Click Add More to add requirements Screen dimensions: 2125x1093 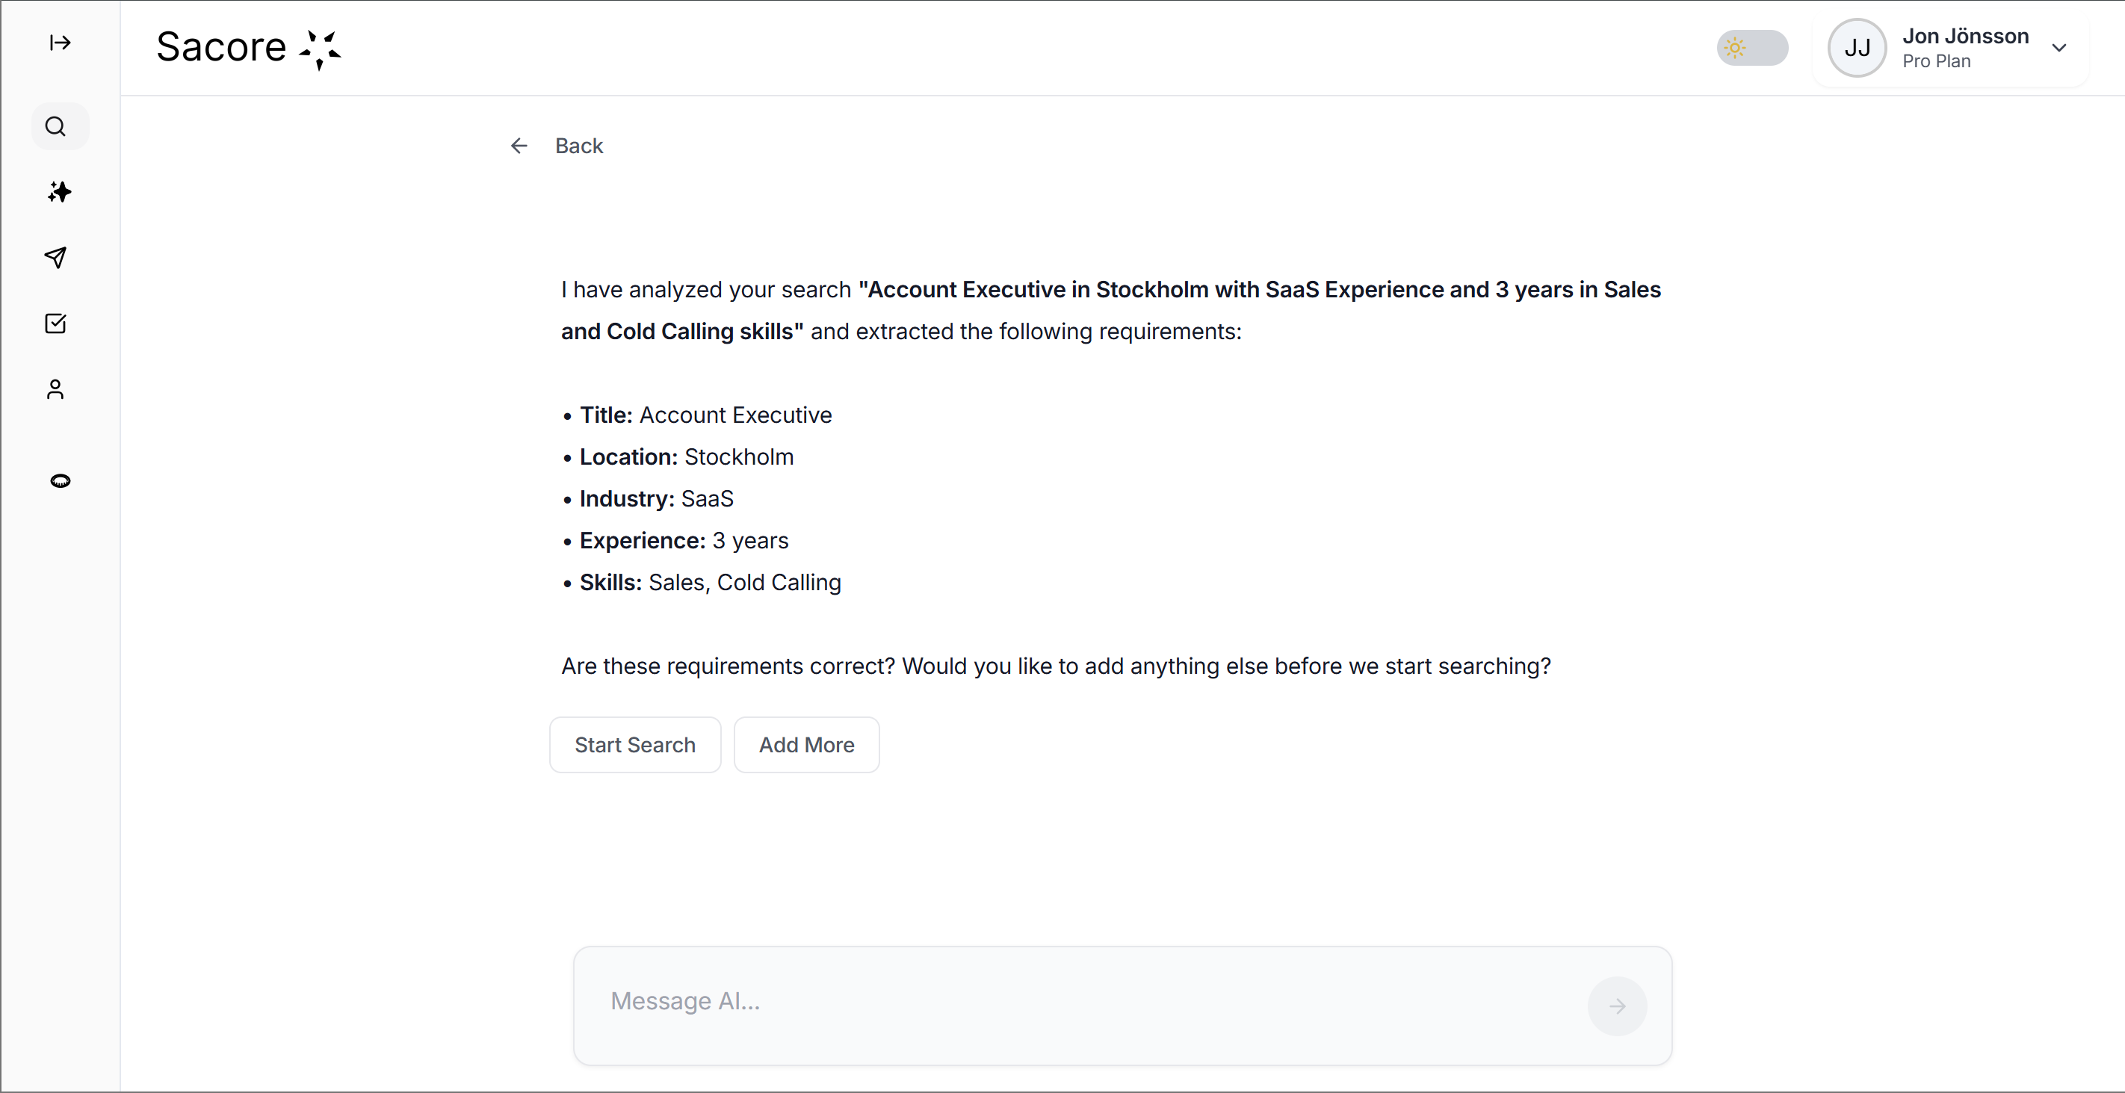click(x=806, y=744)
